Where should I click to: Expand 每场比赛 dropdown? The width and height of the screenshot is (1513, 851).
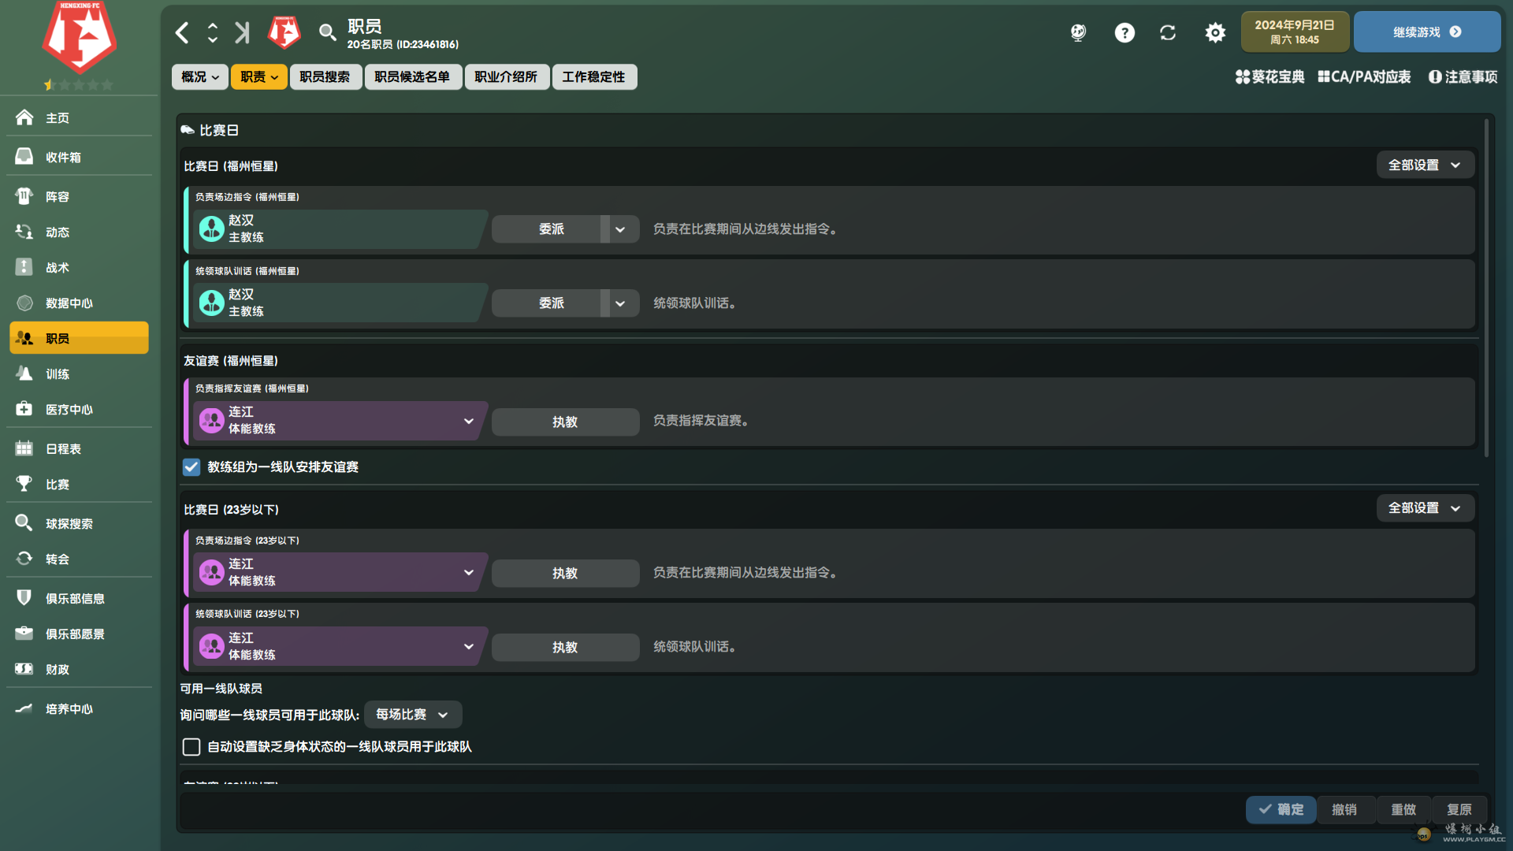(x=413, y=715)
